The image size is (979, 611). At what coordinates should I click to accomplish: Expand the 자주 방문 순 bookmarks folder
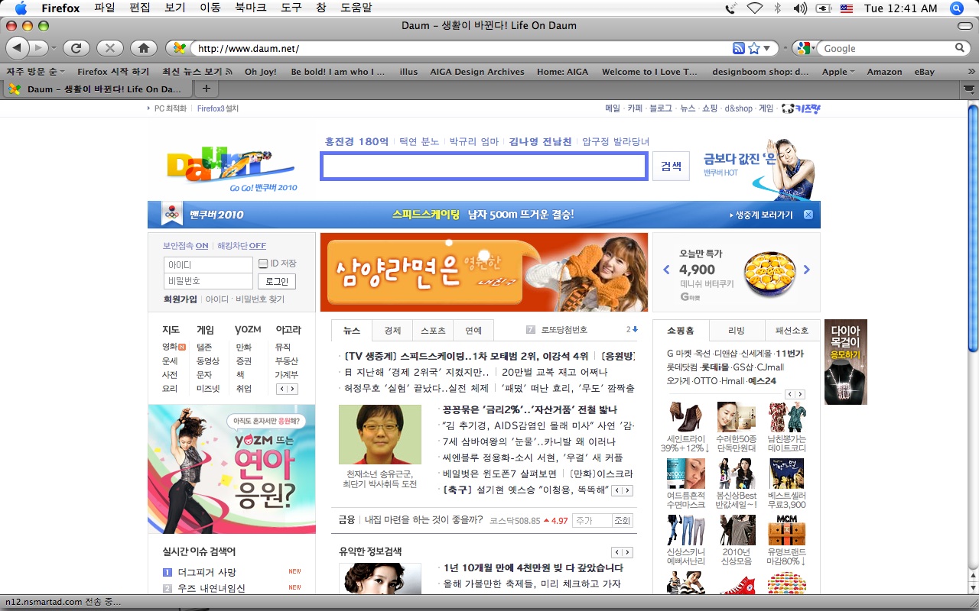pyautogui.click(x=35, y=72)
